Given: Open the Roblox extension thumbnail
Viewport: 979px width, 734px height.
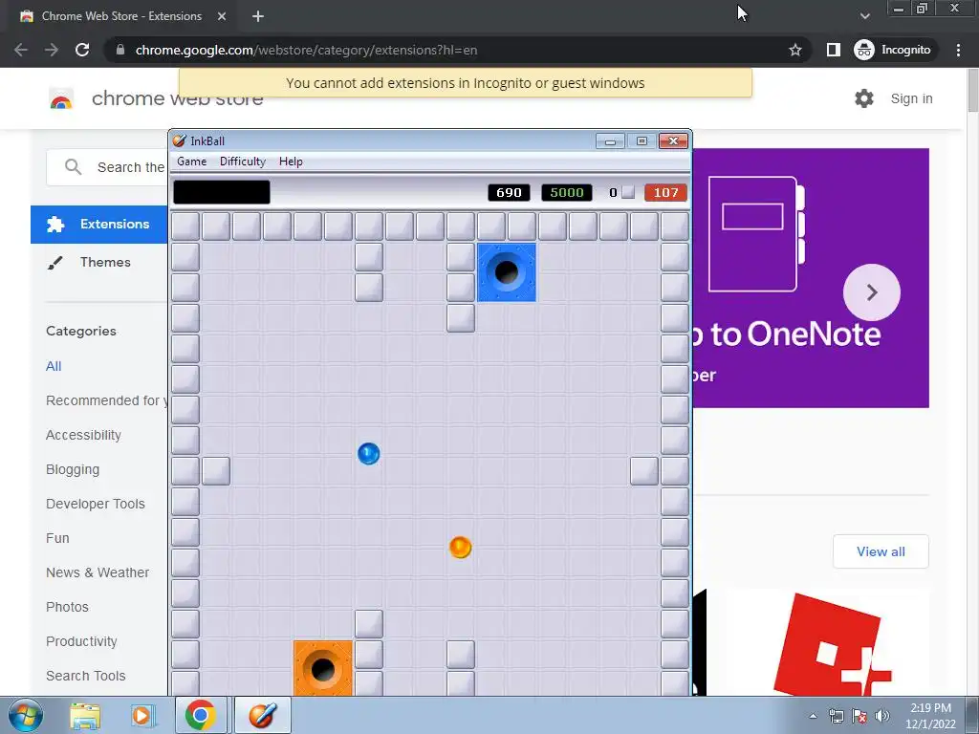Looking at the screenshot, I should (x=828, y=643).
